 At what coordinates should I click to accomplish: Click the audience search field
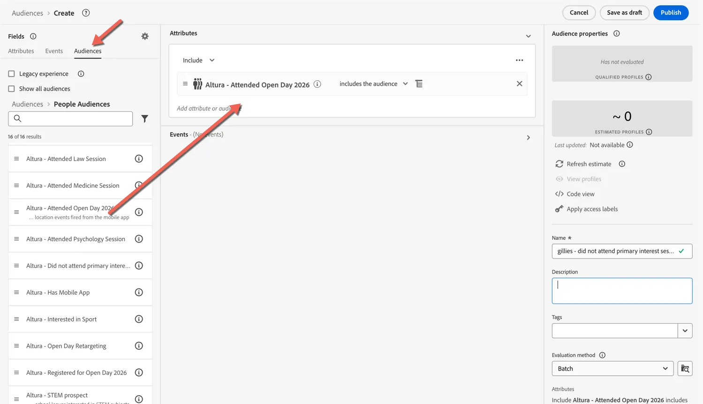tap(70, 119)
